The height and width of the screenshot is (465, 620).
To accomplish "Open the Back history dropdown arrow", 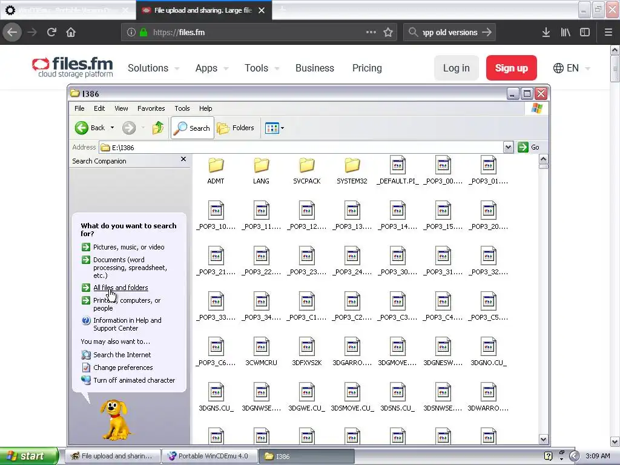I will (x=112, y=128).
